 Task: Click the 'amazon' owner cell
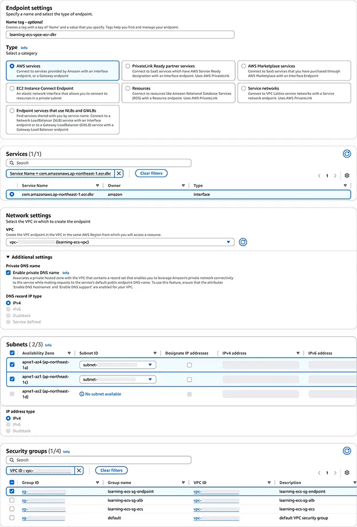pyautogui.click(x=115, y=194)
